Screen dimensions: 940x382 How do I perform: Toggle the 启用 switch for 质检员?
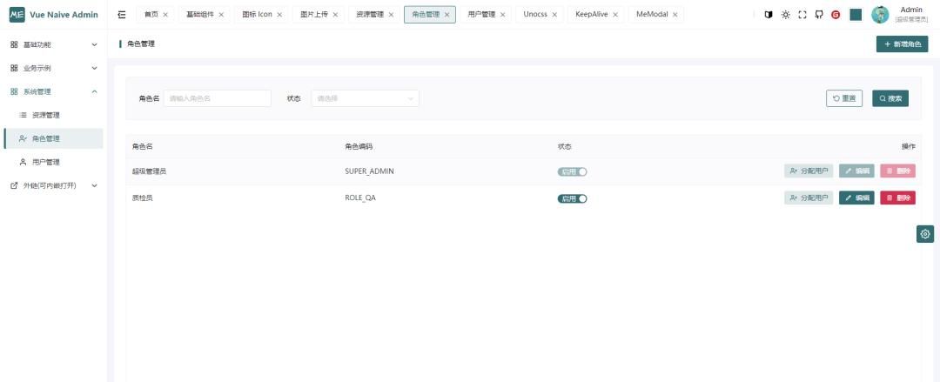coord(572,198)
